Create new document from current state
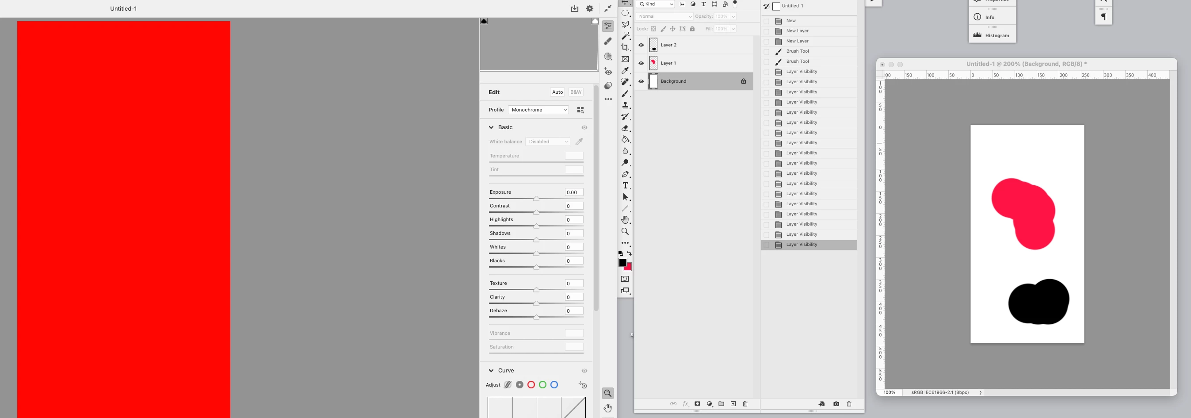The width and height of the screenshot is (1191, 418). [821, 404]
